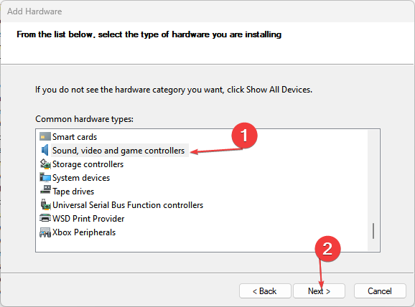Choose Storage controllers entry
Viewport: 415px width, 307px height.
[88, 164]
